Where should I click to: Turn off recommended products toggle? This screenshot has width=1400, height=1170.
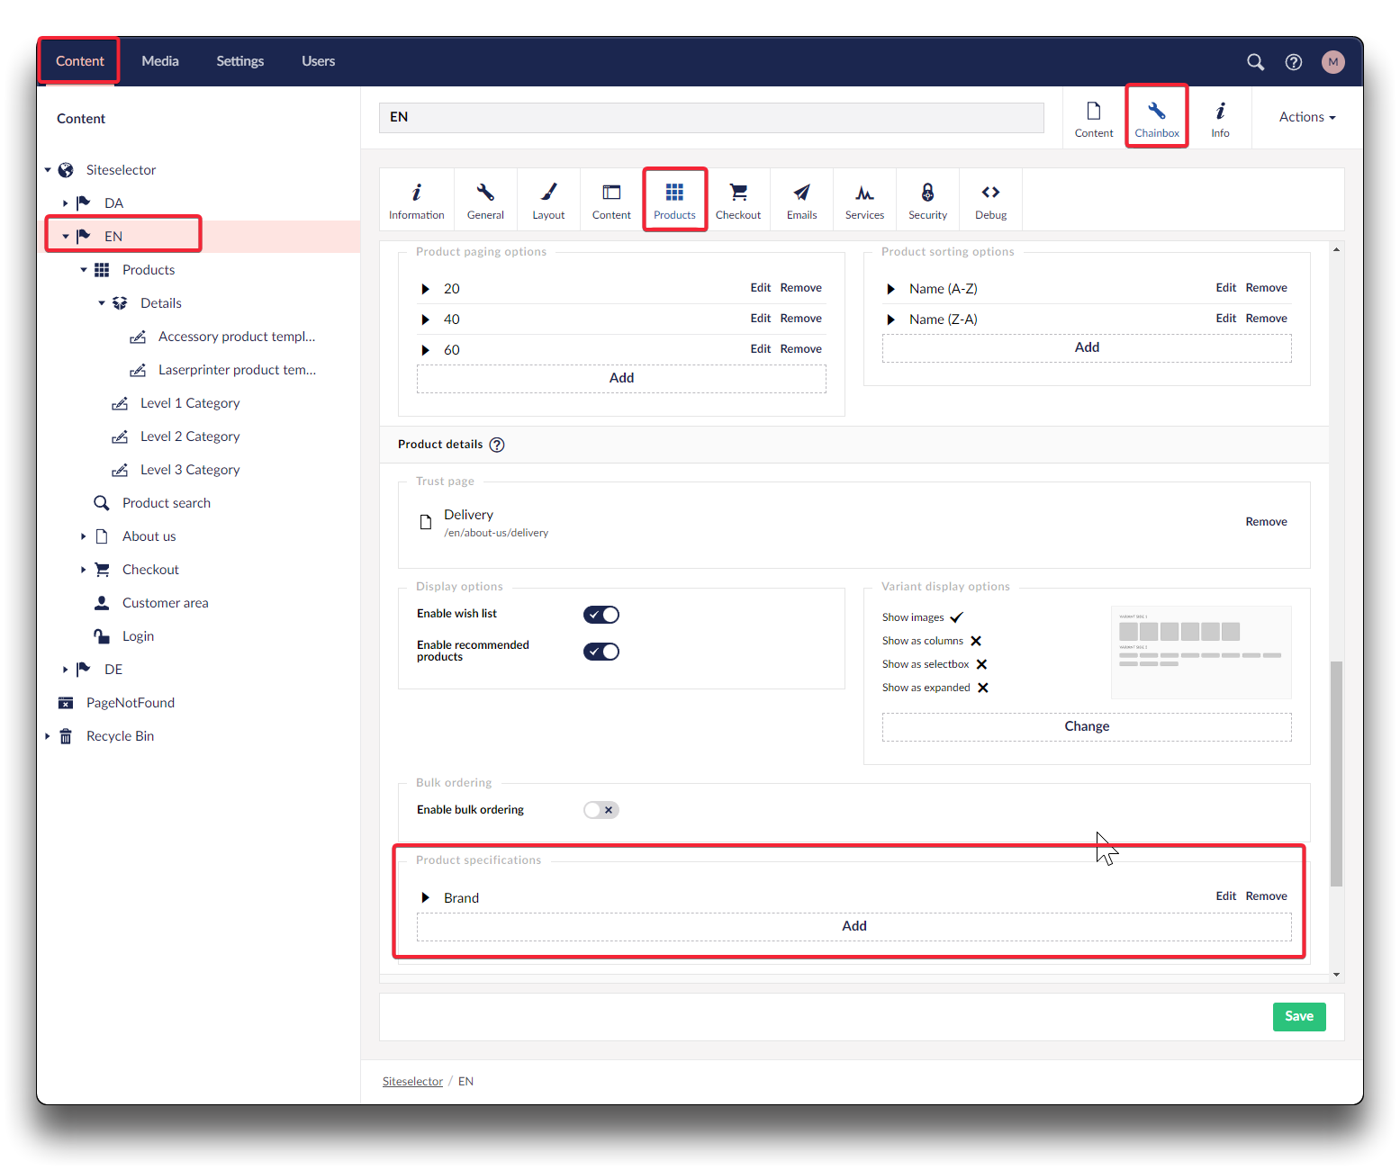(601, 652)
